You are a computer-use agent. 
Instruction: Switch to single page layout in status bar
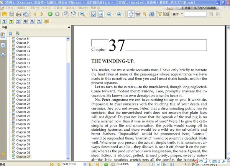151,164
